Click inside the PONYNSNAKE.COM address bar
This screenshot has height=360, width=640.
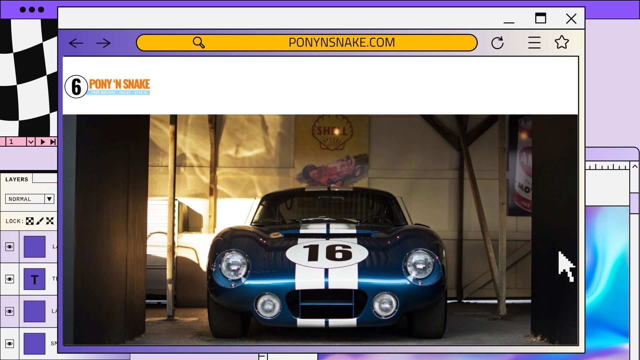coord(342,42)
